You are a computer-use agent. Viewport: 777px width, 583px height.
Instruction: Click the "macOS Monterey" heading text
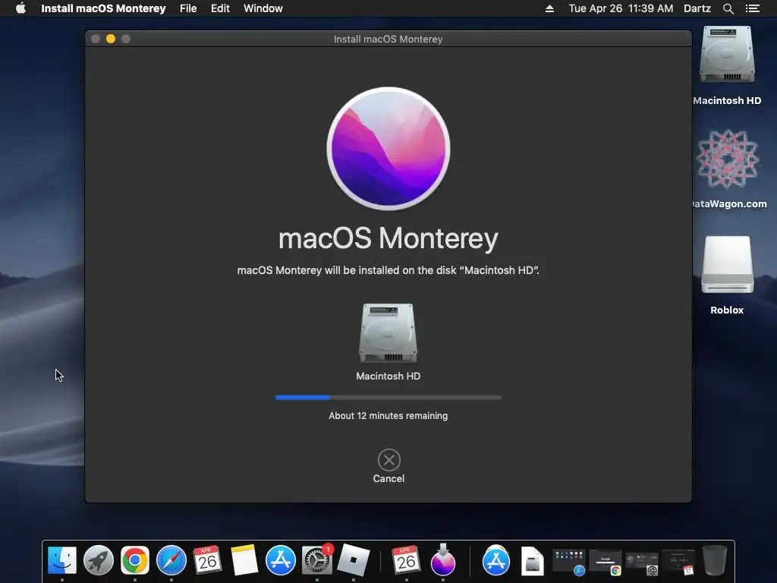pos(388,238)
